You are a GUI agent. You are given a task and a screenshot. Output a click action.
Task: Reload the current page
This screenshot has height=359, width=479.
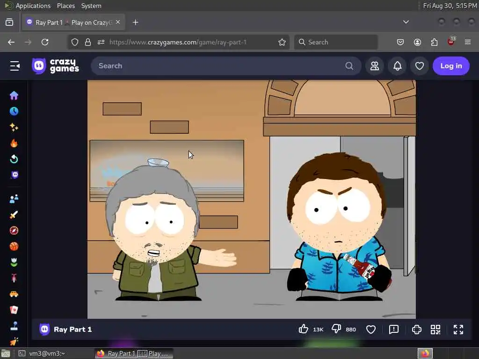[x=45, y=42]
